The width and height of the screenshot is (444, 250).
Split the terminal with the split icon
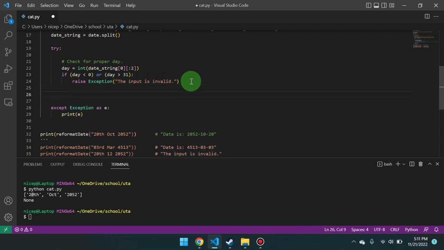coord(412,164)
